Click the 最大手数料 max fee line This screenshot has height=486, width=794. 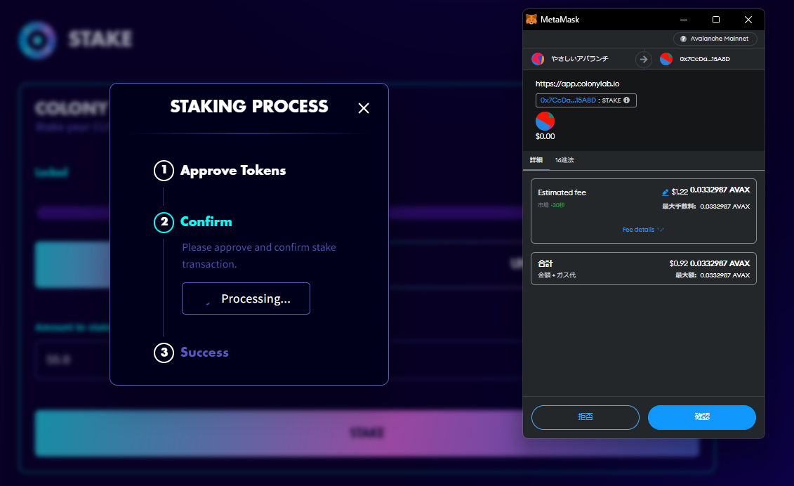point(706,206)
